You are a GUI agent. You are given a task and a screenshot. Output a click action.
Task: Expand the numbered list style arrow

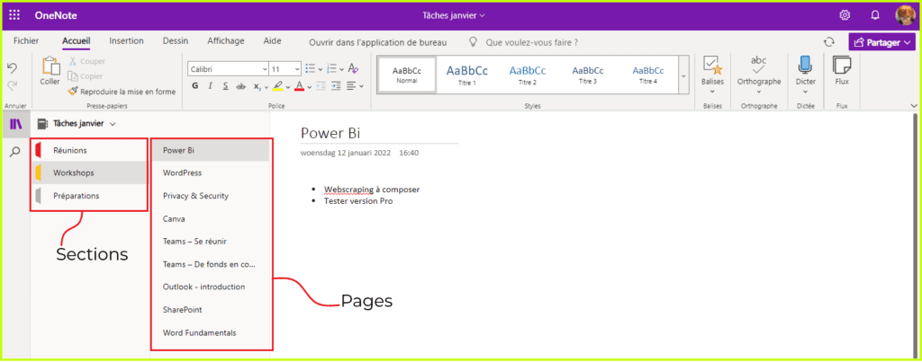point(341,69)
